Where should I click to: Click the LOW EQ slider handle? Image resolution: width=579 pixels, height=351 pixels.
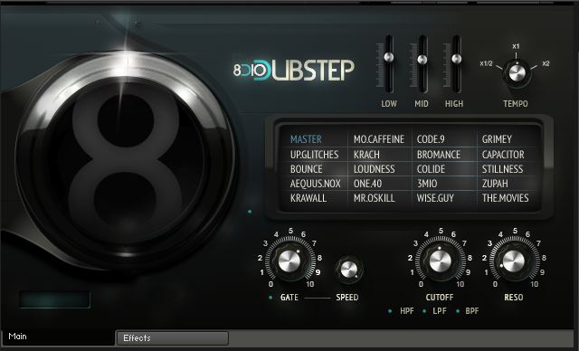coord(388,57)
